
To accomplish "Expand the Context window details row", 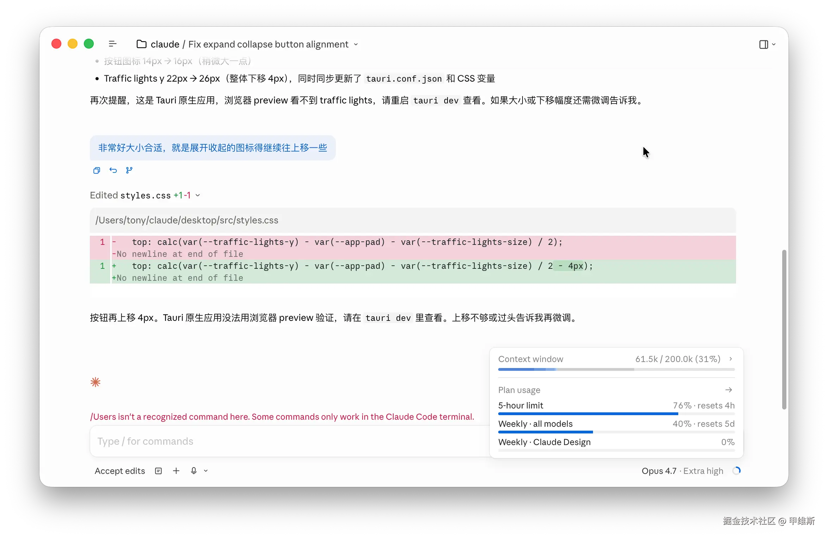I will [x=731, y=359].
